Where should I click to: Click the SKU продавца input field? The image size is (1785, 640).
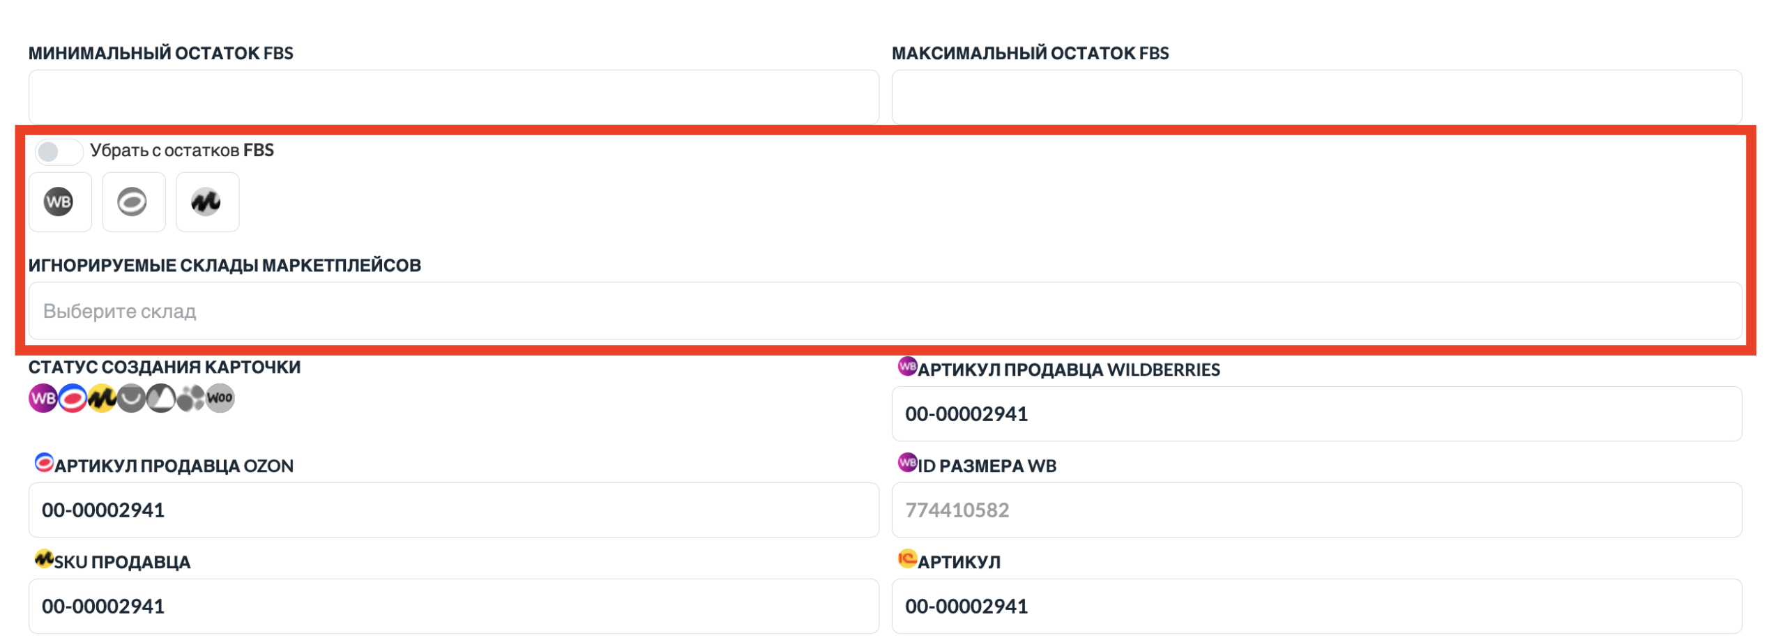[x=453, y=606]
